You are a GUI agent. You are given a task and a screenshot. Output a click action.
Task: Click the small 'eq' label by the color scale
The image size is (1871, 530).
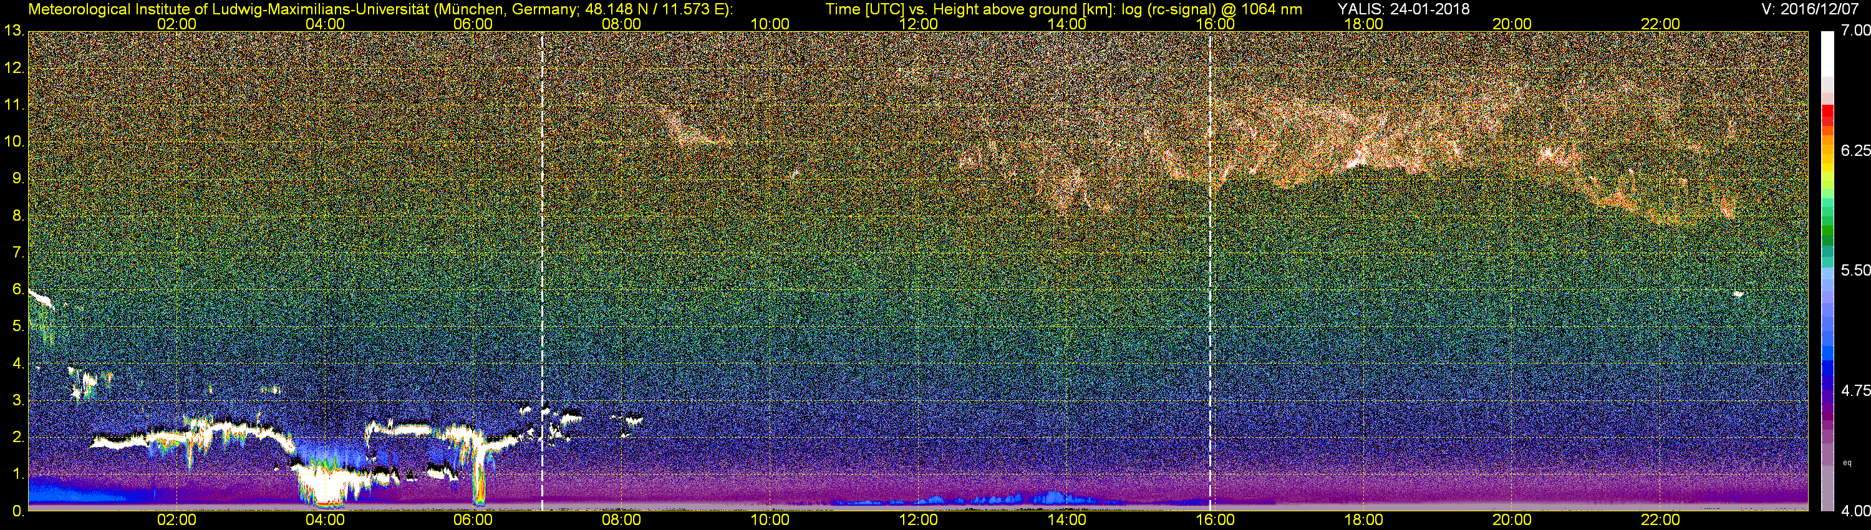[1848, 463]
